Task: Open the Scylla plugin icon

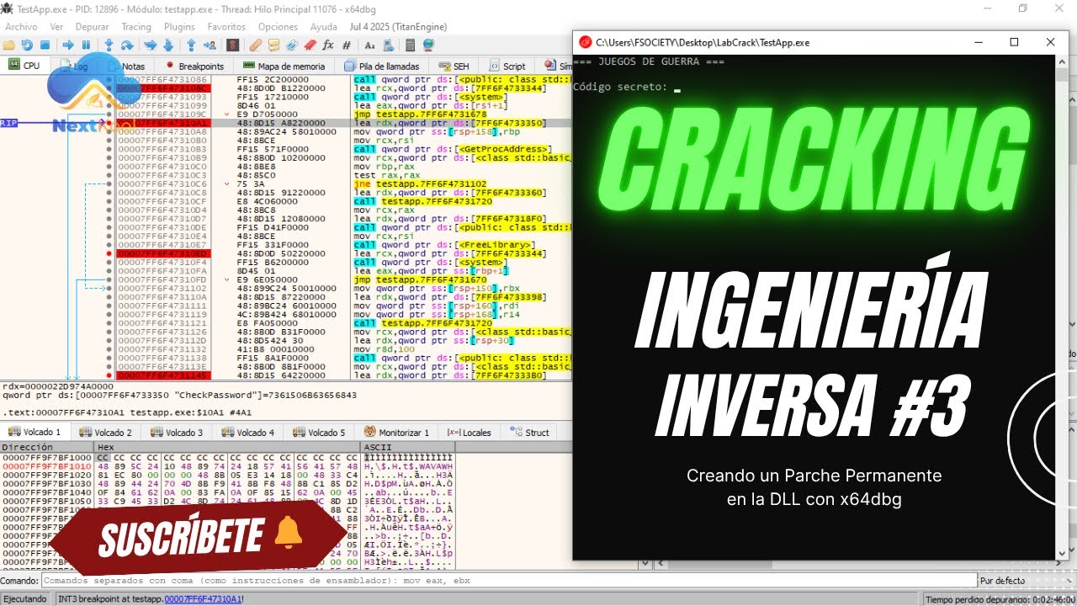Action: click(233, 45)
